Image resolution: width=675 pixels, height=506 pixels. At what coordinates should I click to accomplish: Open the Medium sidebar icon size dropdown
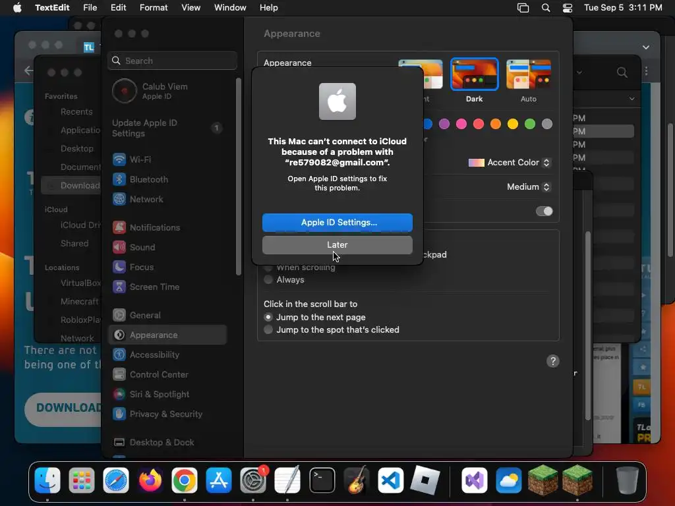pos(528,186)
